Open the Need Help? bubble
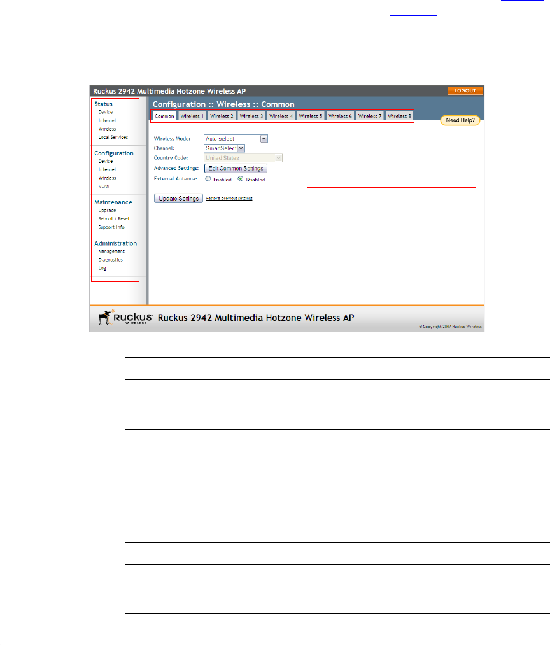The height and width of the screenshot is (645, 550). (460, 120)
